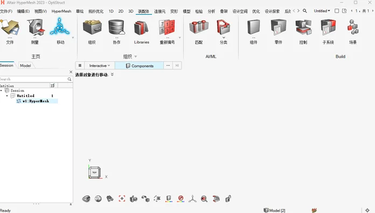Open the 测量 (Measure) tool
Image resolution: width=375 pixels, height=213 pixels.
click(x=36, y=27)
